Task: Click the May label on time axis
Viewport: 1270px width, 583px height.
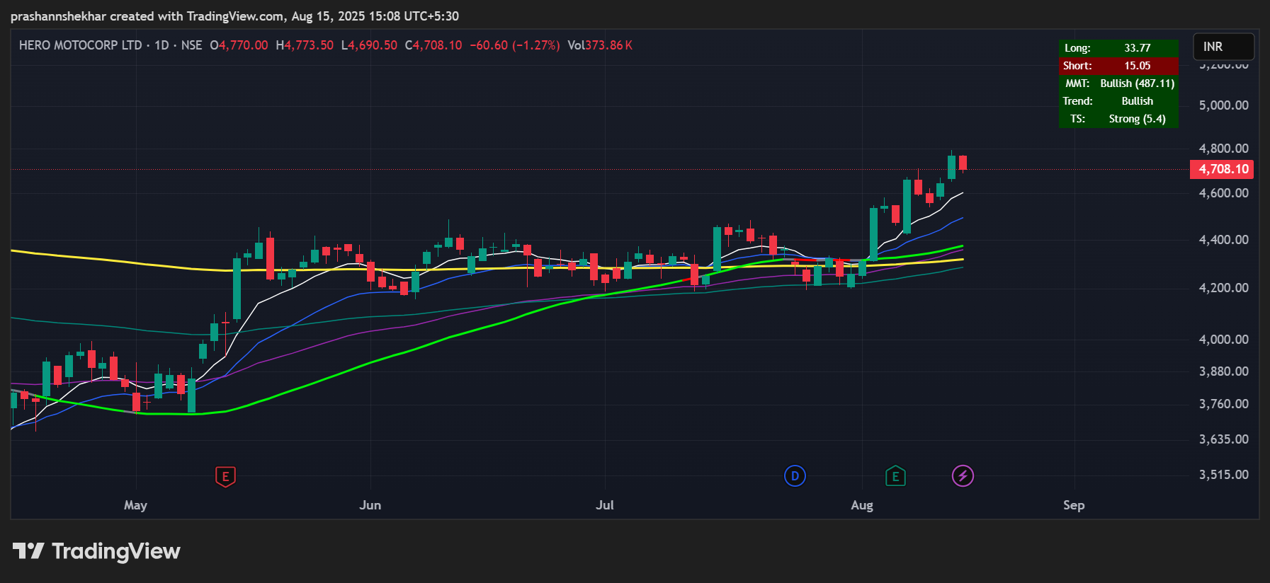Action: [135, 505]
